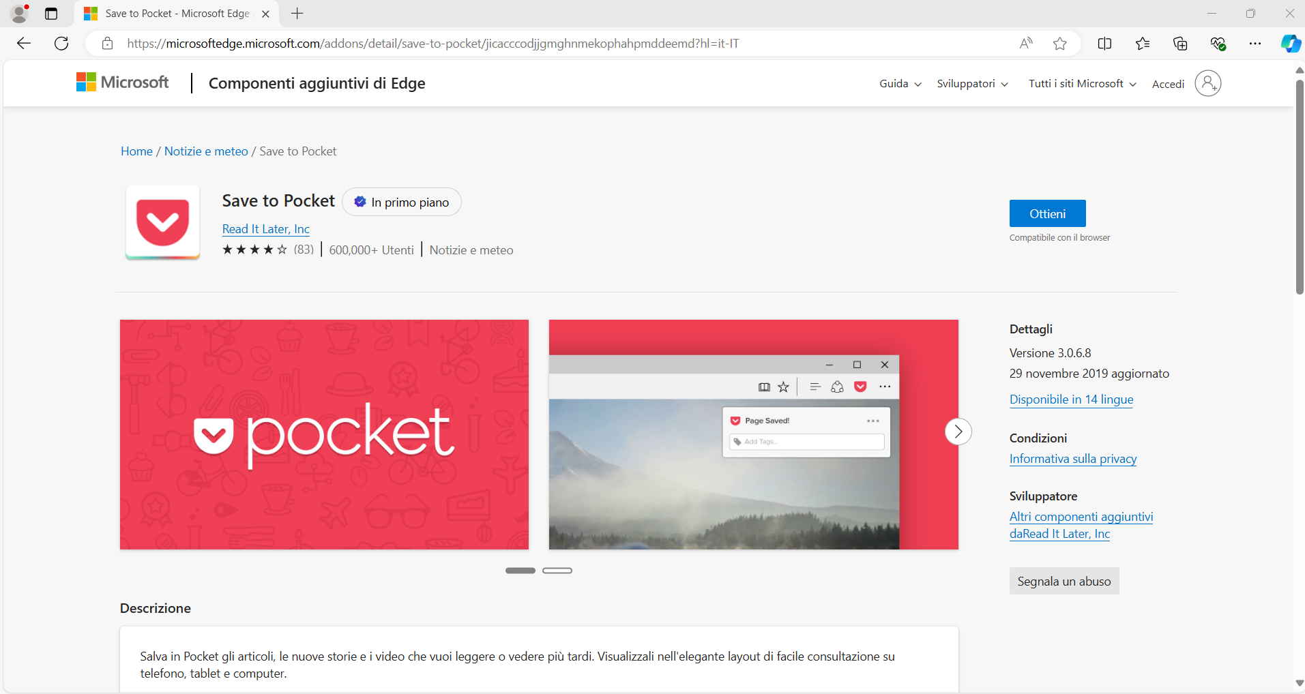Close the Save to Pocket tab
1305x694 pixels.
[266, 14]
